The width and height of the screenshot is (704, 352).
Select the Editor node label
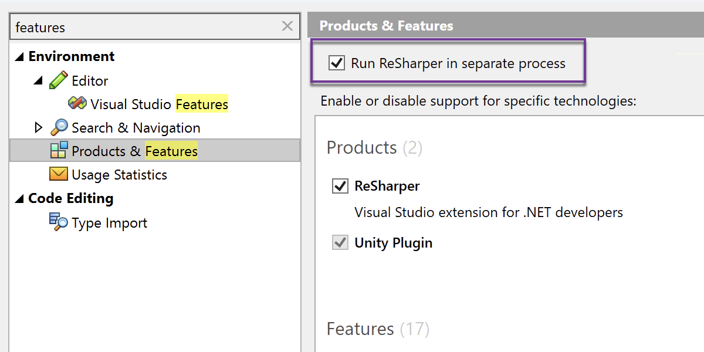pos(90,81)
